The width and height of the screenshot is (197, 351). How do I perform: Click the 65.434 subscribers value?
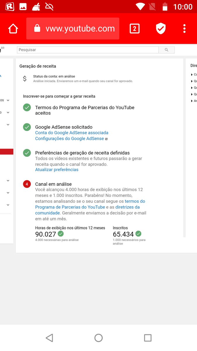(123, 234)
